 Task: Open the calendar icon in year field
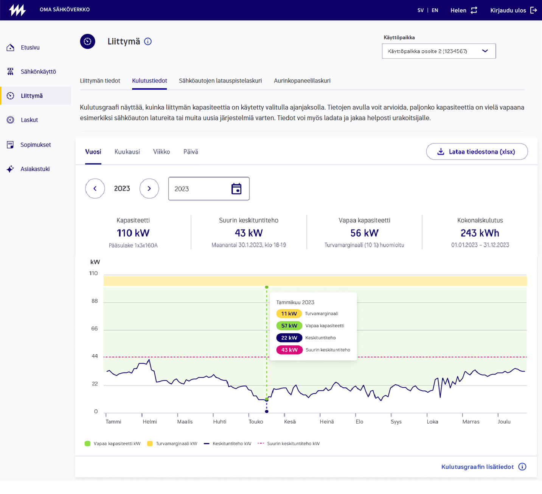pos(236,189)
